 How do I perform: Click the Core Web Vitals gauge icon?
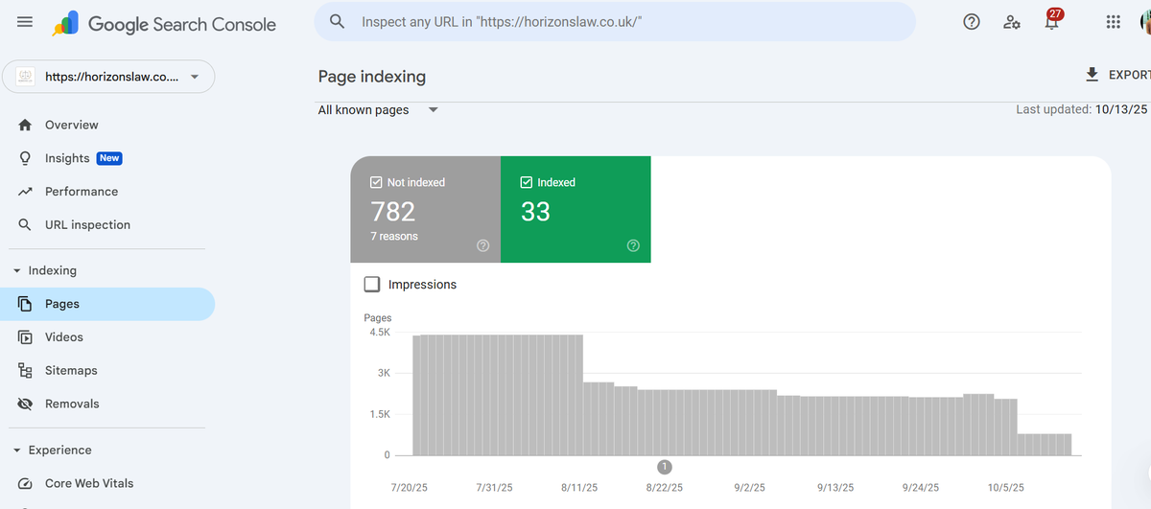click(26, 484)
